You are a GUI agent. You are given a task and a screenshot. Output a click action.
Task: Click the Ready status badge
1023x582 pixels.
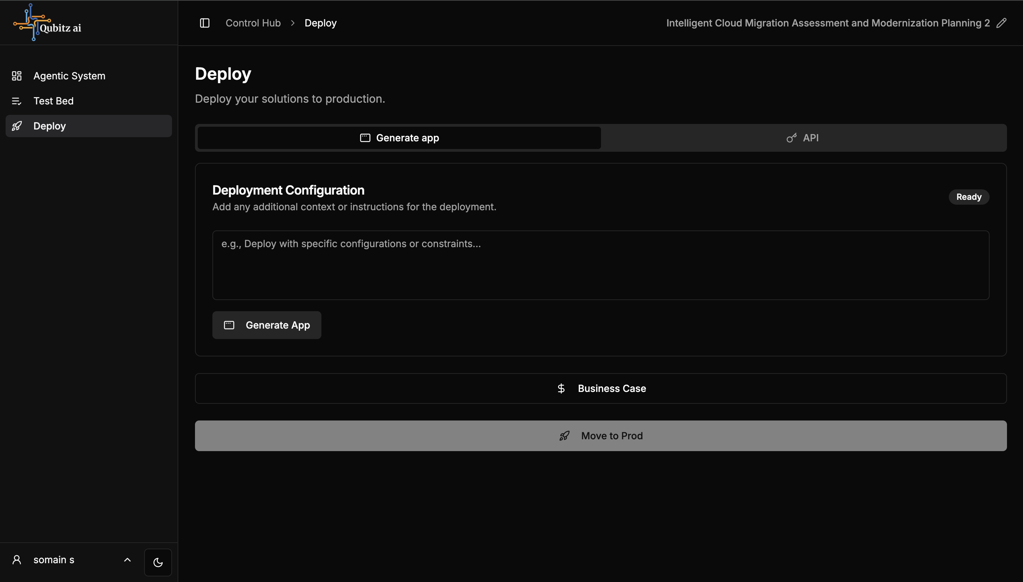coord(969,197)
